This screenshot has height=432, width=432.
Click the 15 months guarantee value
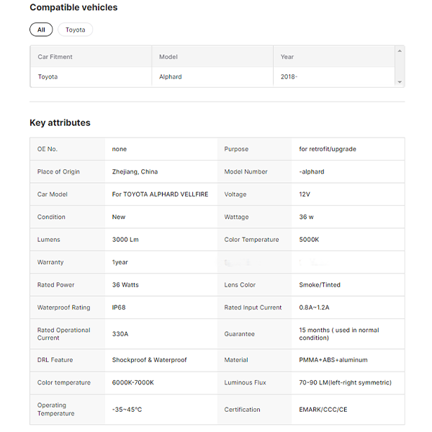(339, 334)
